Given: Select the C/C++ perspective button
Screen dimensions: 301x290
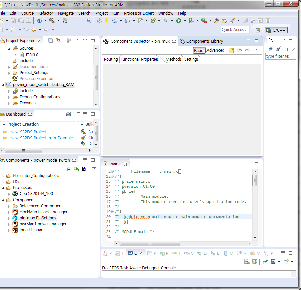Looking at the screenshot, I should pos(276,30).
